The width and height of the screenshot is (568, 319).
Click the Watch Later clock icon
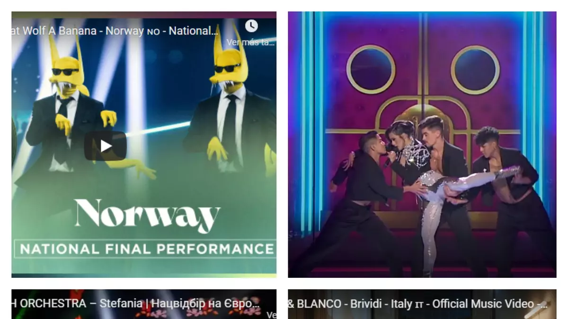(x=251, y=26)
